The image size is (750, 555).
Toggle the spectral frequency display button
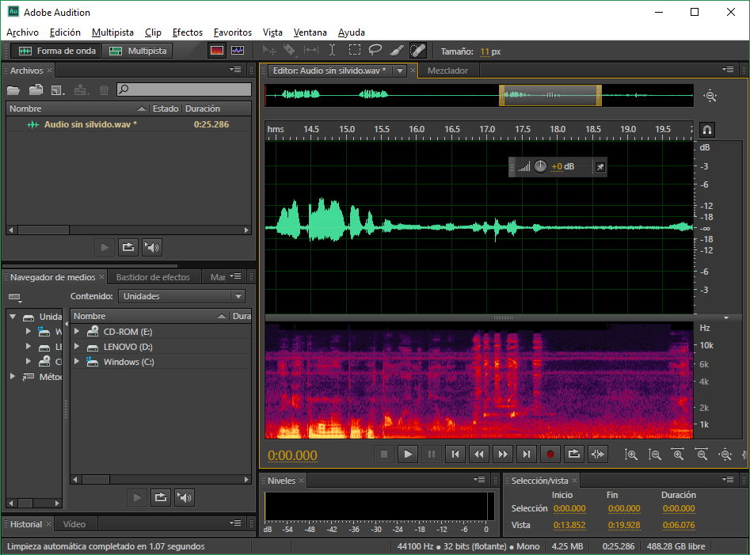coord(217,51)
